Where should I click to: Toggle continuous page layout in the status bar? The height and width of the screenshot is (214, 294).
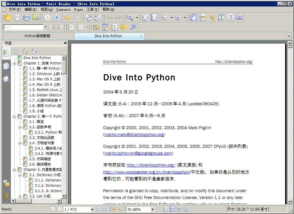pos(173,209)
